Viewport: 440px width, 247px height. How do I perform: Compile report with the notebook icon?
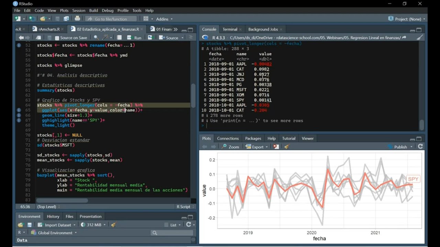tap(119, 38)
